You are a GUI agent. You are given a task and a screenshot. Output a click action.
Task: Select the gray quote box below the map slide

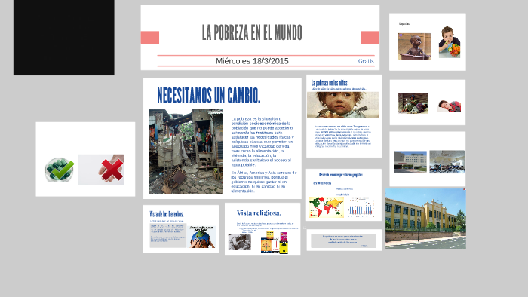343,241
